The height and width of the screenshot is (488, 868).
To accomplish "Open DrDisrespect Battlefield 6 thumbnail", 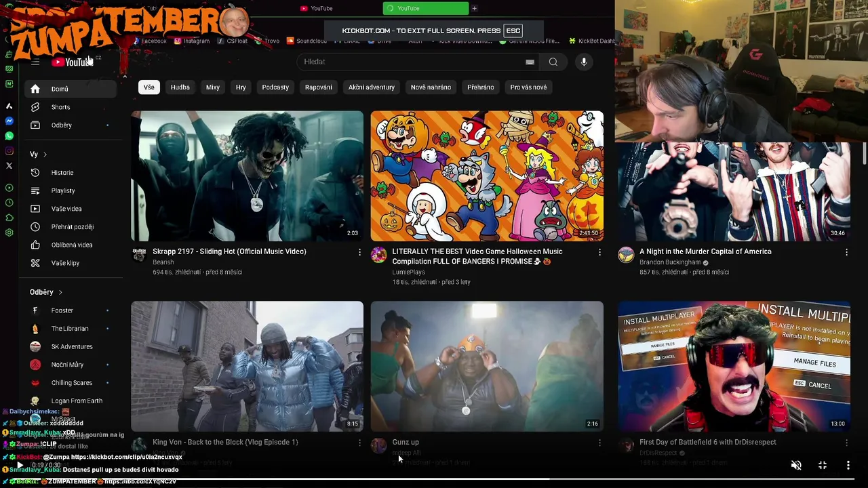I will coord(734,367).
